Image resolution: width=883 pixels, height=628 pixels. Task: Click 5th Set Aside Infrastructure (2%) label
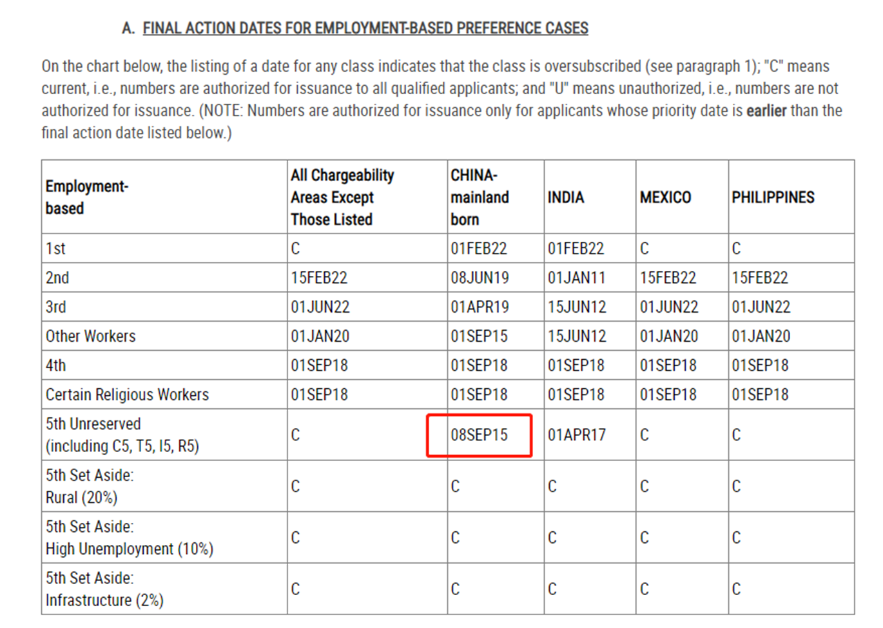[x=104, y=589]
